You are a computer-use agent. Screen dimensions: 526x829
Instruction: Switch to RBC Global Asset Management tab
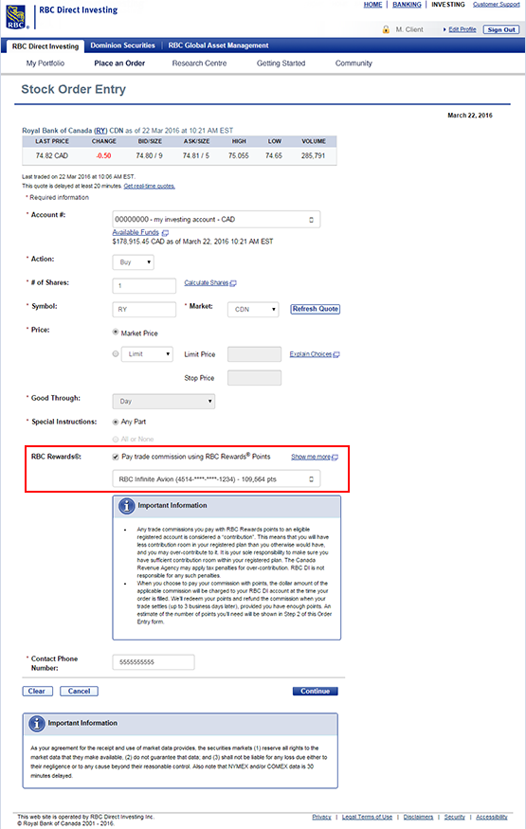click(x=218, y=45)
